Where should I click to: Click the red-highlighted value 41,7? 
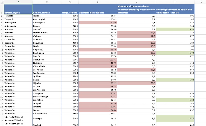136,33
